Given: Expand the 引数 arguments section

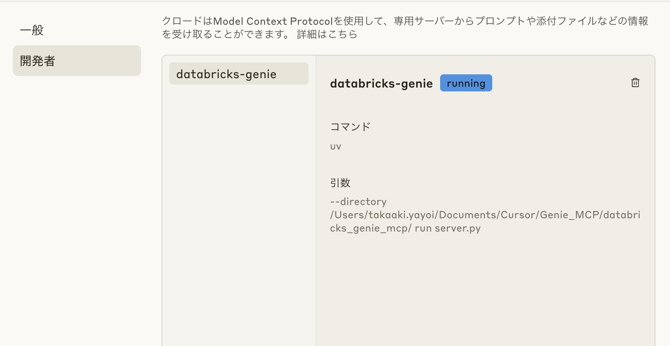Looking at the screenshot, I should point(340,183).
